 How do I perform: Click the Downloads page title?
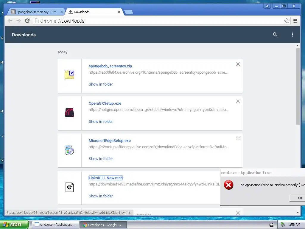pyautogui.click(x=24, y=35)
